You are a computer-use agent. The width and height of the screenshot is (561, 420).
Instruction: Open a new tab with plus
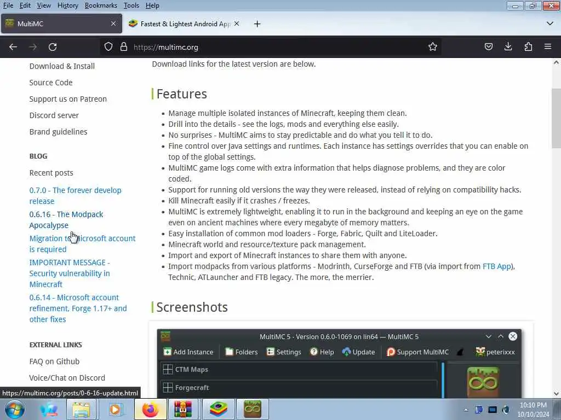[257, 24]
